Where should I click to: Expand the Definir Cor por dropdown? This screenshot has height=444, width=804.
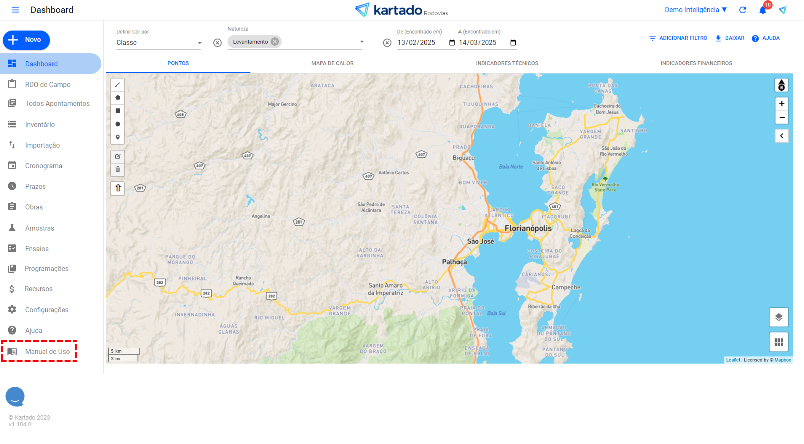[x=199, y=43]
